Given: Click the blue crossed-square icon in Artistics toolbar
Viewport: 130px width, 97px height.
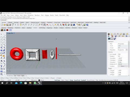Looking at the screenshot, I should coord(11,30).
